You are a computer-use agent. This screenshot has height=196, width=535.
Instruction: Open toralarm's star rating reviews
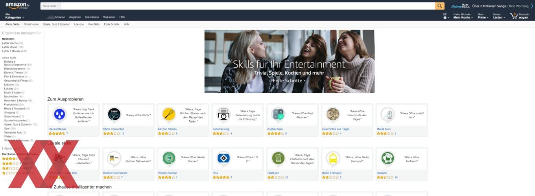tap(385, 178)
